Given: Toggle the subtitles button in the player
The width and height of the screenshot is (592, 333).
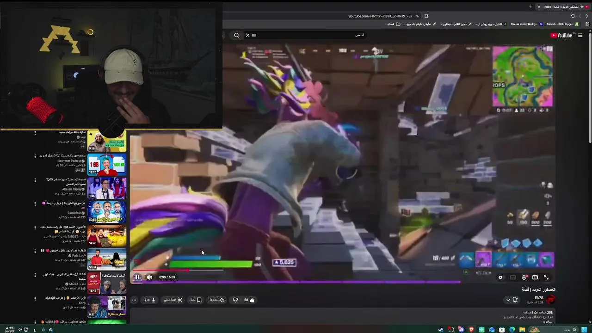Looking at the screenshot, I should (512, 277).
